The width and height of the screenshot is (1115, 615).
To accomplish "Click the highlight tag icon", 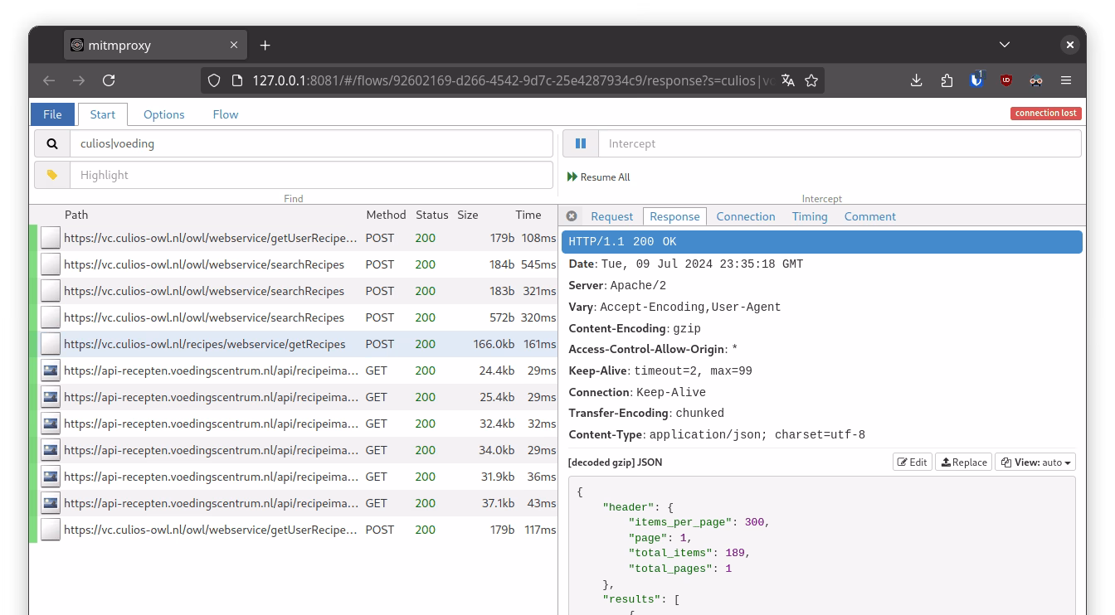I will [52, 175].
